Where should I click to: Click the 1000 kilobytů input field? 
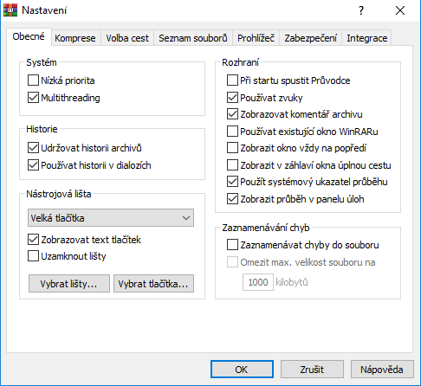(258, 282)
